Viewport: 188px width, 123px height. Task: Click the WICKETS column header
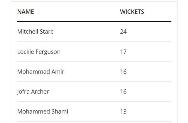132,12
